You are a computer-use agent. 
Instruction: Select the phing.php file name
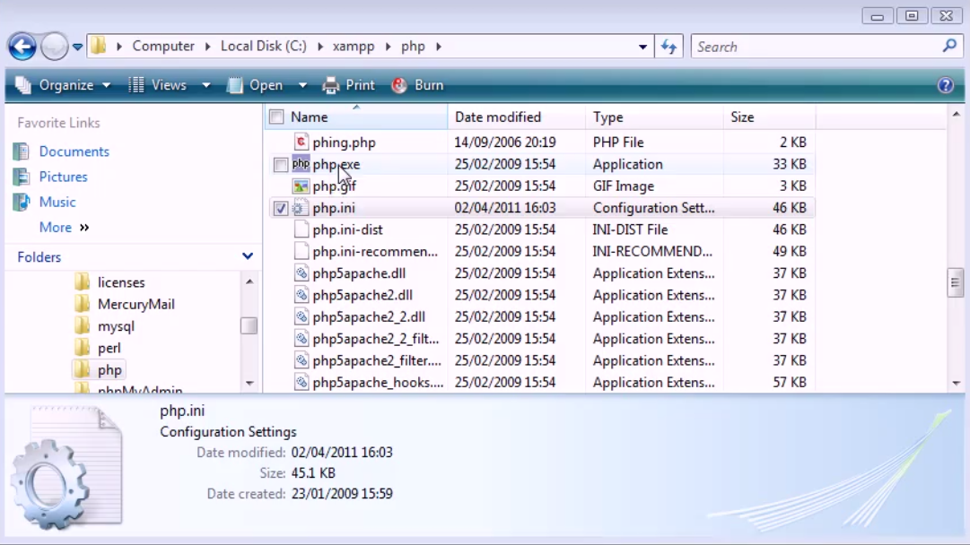[344, 143]
